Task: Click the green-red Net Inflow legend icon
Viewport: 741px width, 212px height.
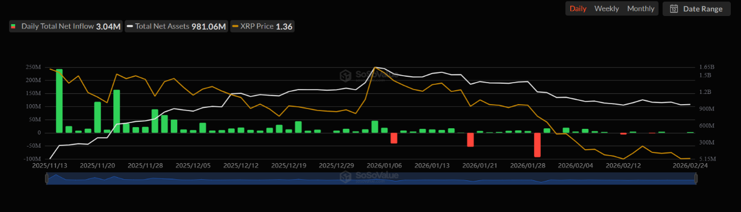Action: pos(14,26)
